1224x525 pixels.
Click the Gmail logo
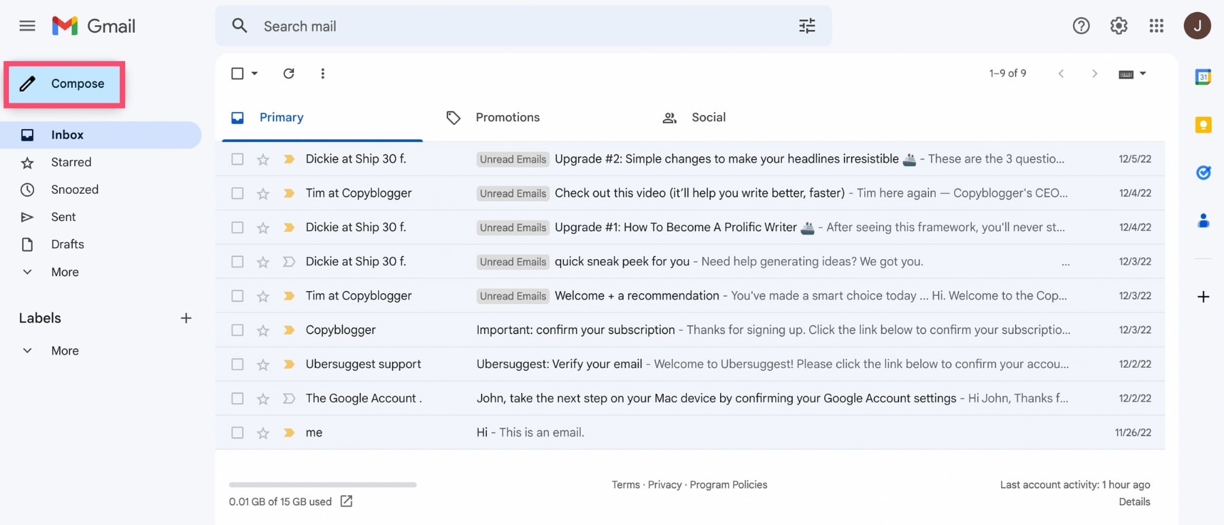94,26
